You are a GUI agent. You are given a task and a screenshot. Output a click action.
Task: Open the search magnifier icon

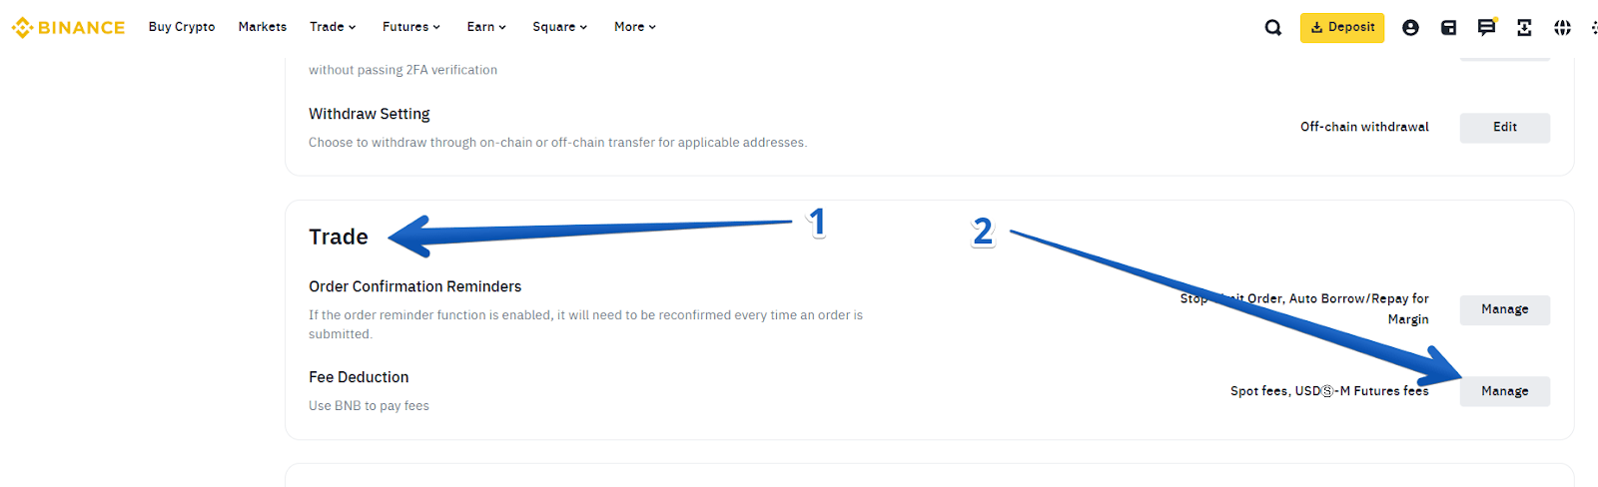coord(1272,28)
